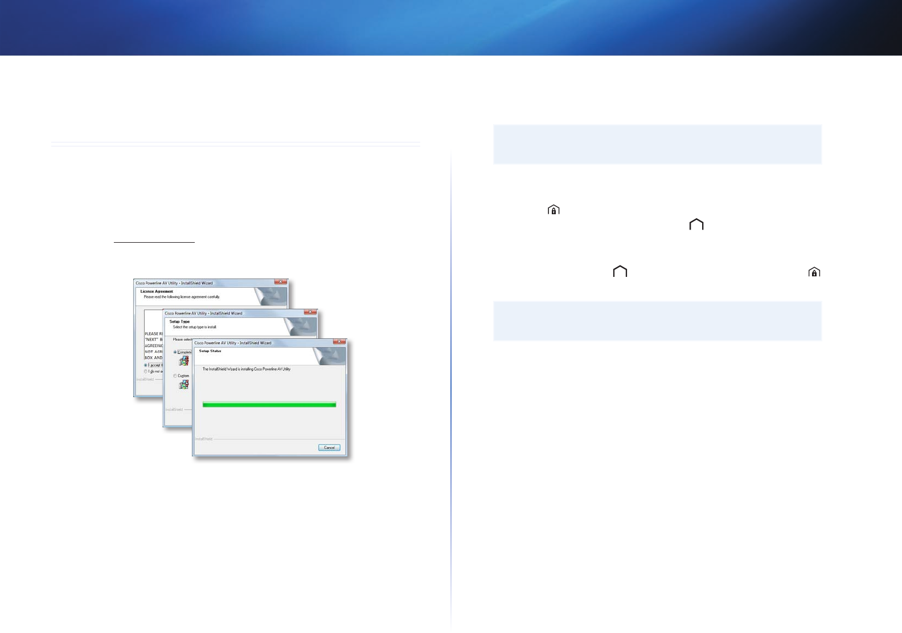Close the License Agreement wizard window
The height and width of the screenshot is (633, 902).
point(281,282)
